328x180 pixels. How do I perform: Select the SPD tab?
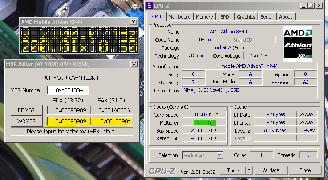pyautogui.click(x=224, y=17)
